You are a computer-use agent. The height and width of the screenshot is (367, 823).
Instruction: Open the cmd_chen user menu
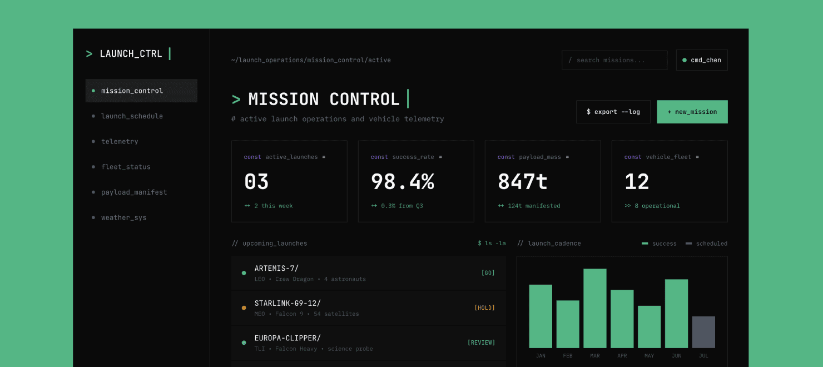click(702, 60)
